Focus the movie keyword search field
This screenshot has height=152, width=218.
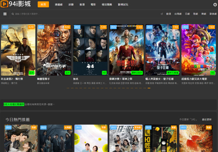(27, 14)
